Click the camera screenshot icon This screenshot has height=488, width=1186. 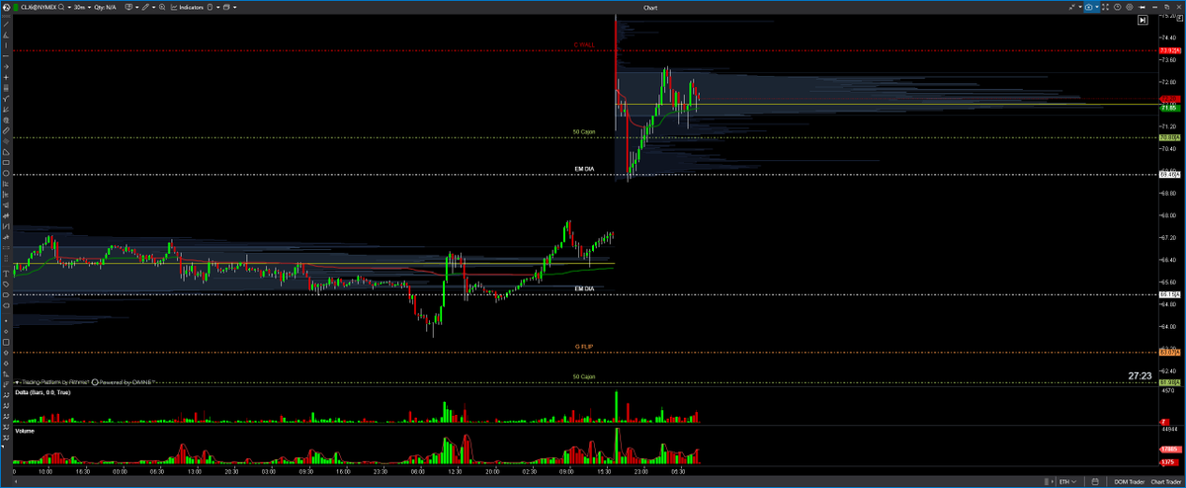[1089, 7]
